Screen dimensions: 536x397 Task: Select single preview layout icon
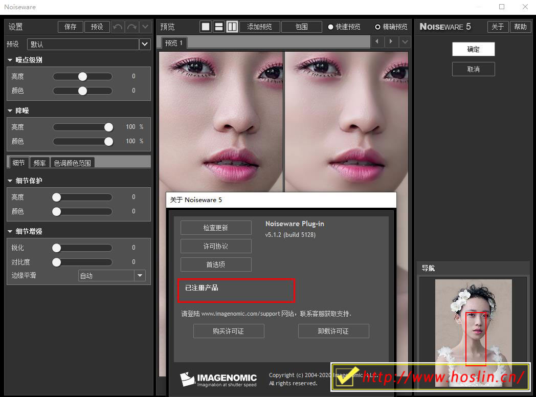206,27
